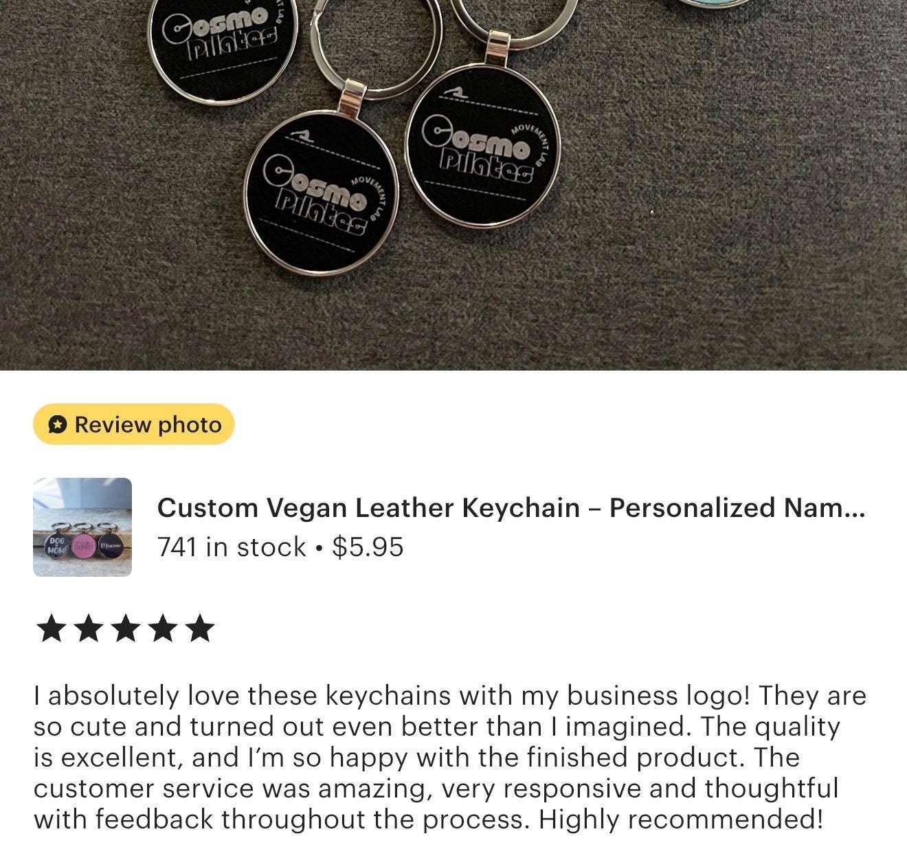Open Custom Vegan Leather Keychain listing title
907x858 pixels.
[x=511, y=508]
